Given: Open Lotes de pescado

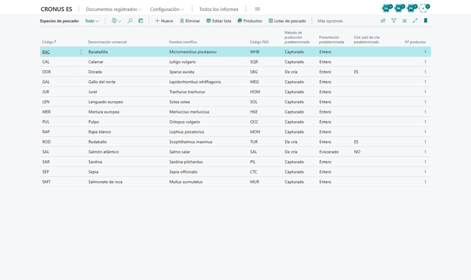Looking at the screenshot, I should click(287, 21).
